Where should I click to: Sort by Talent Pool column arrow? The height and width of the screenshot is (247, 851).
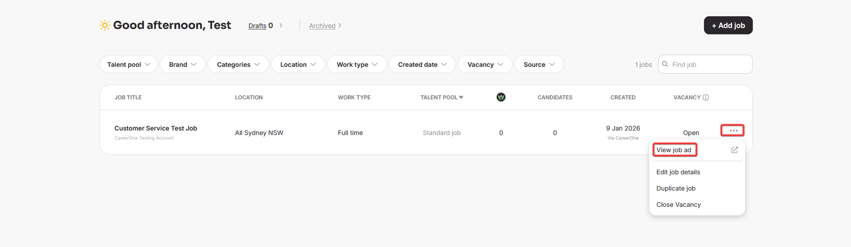pyautogui.click(x=461, y=98)
